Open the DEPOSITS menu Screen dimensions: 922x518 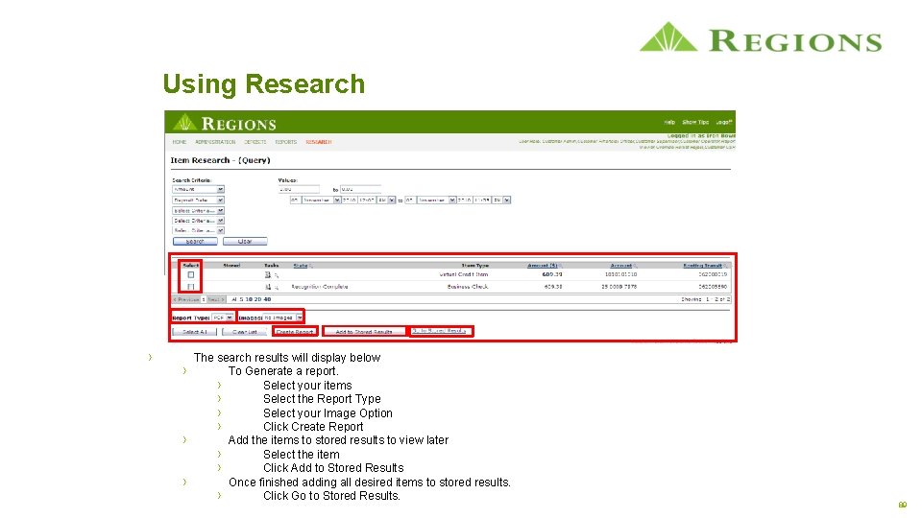[255, 142]
